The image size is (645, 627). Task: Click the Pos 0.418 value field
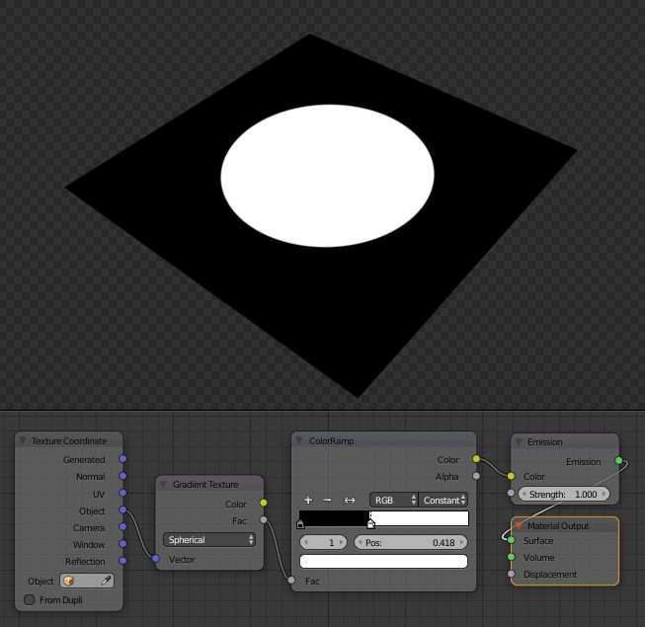(x=411, y=542)
